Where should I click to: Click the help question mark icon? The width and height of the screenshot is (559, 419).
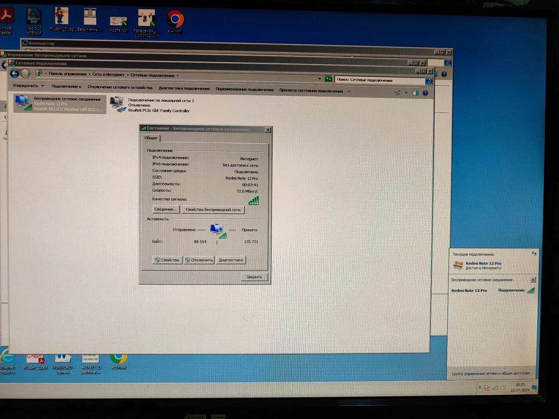[425, 93]
